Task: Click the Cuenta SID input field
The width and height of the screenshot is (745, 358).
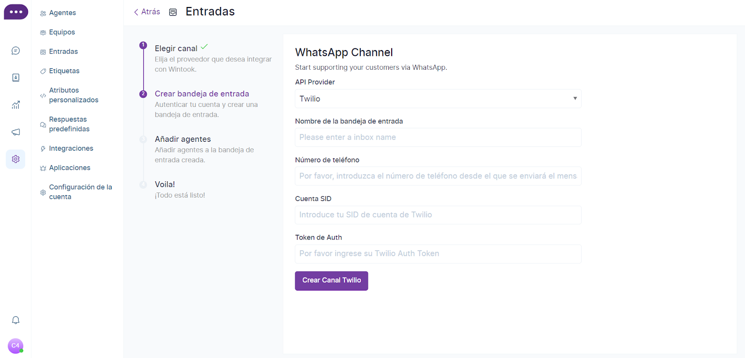Action: click(438, 215)
